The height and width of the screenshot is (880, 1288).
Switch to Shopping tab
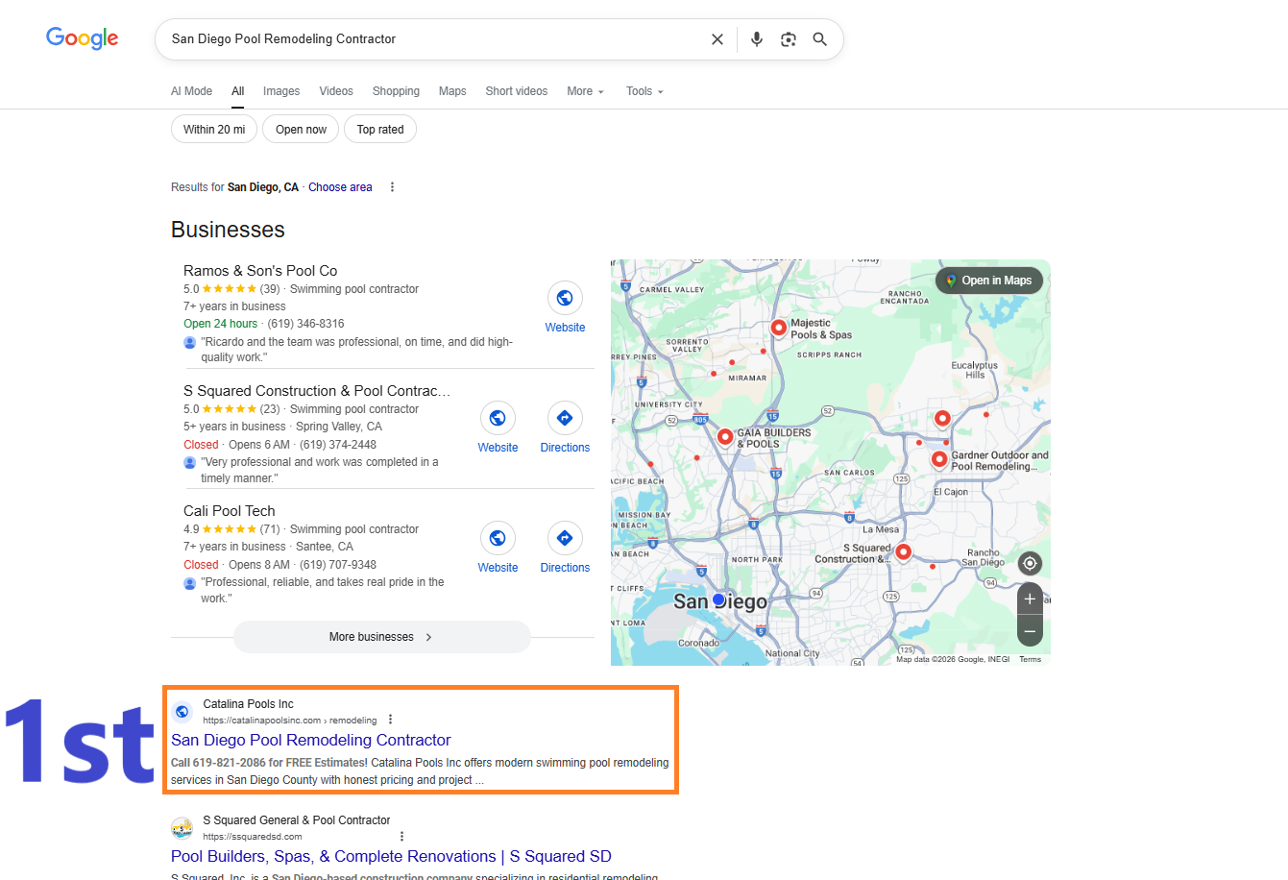tap(396, 91)
